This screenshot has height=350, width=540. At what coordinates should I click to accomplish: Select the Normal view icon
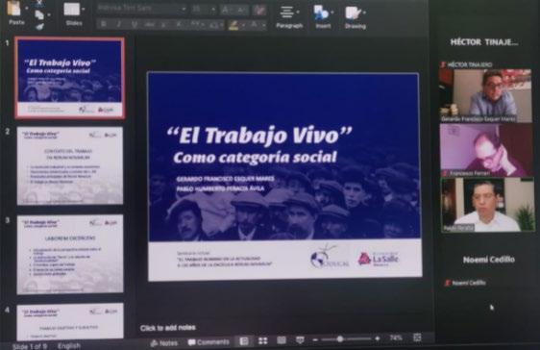click(x=244, y=341)
